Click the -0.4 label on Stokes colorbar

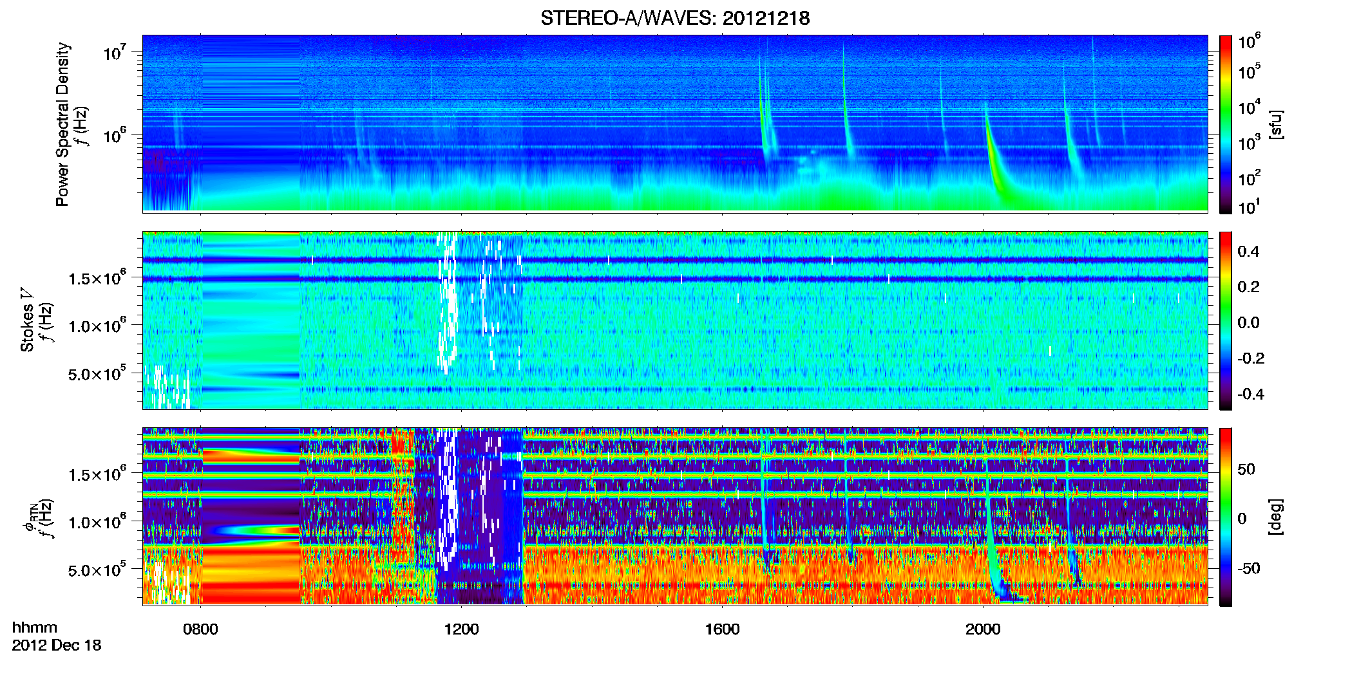coord(1251,394)
